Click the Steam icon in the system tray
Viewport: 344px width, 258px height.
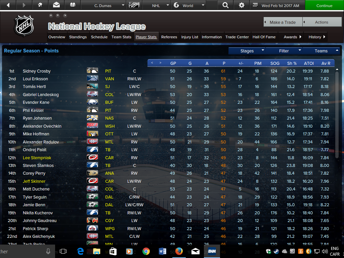(x=276, y=251)
